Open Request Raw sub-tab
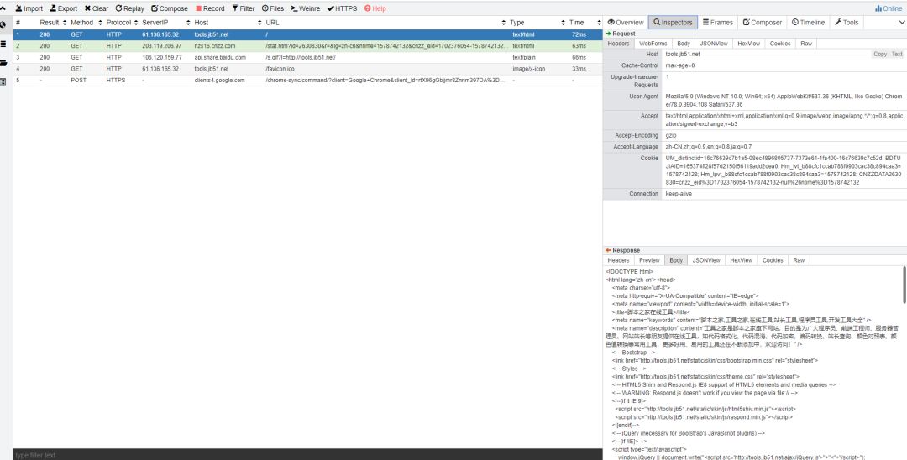907x460 pixels. click(x=805, y=44)
